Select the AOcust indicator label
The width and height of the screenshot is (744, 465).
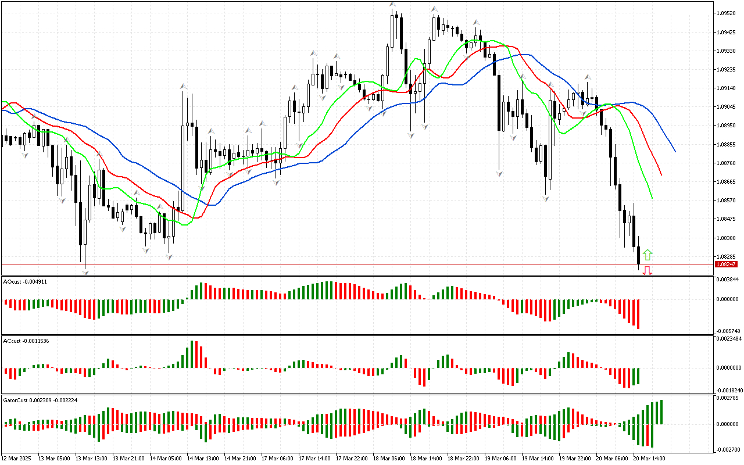(25, 281)
